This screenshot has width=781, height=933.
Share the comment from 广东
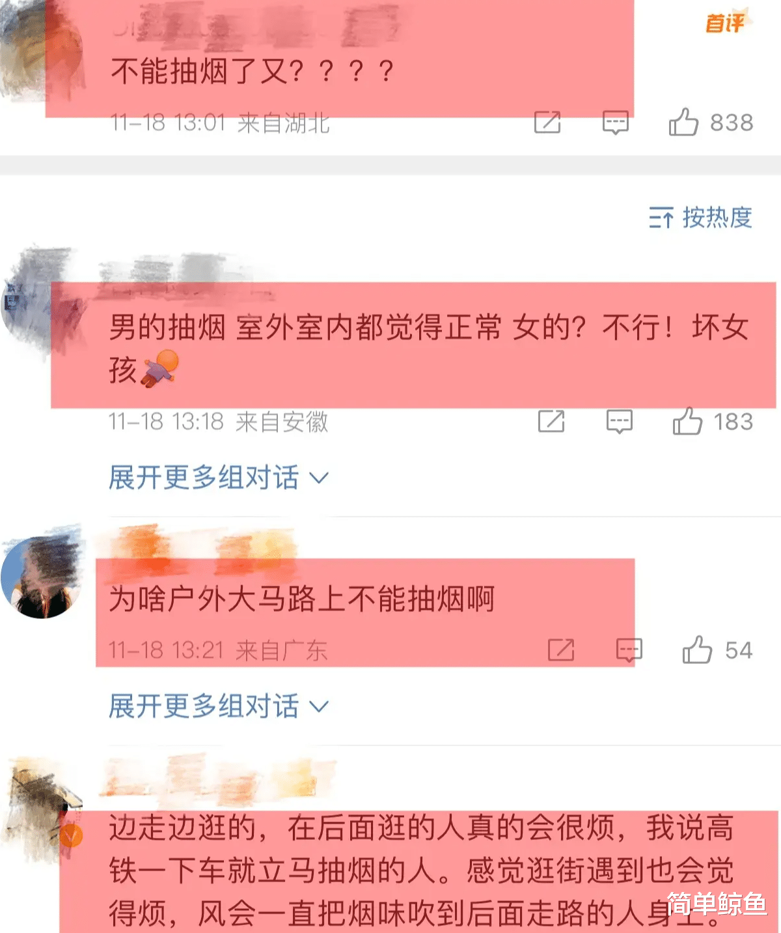click(x=561, y=650)
